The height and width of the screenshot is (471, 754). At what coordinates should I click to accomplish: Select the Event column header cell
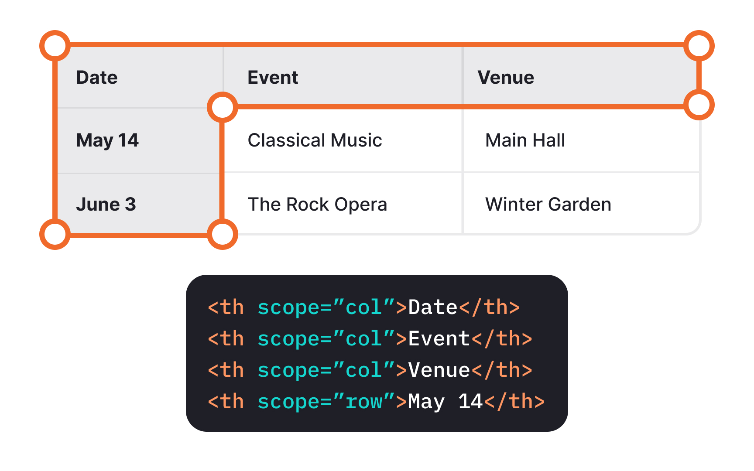[273, 77]
